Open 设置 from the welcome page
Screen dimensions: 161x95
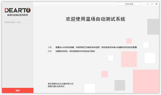(50, 47)
